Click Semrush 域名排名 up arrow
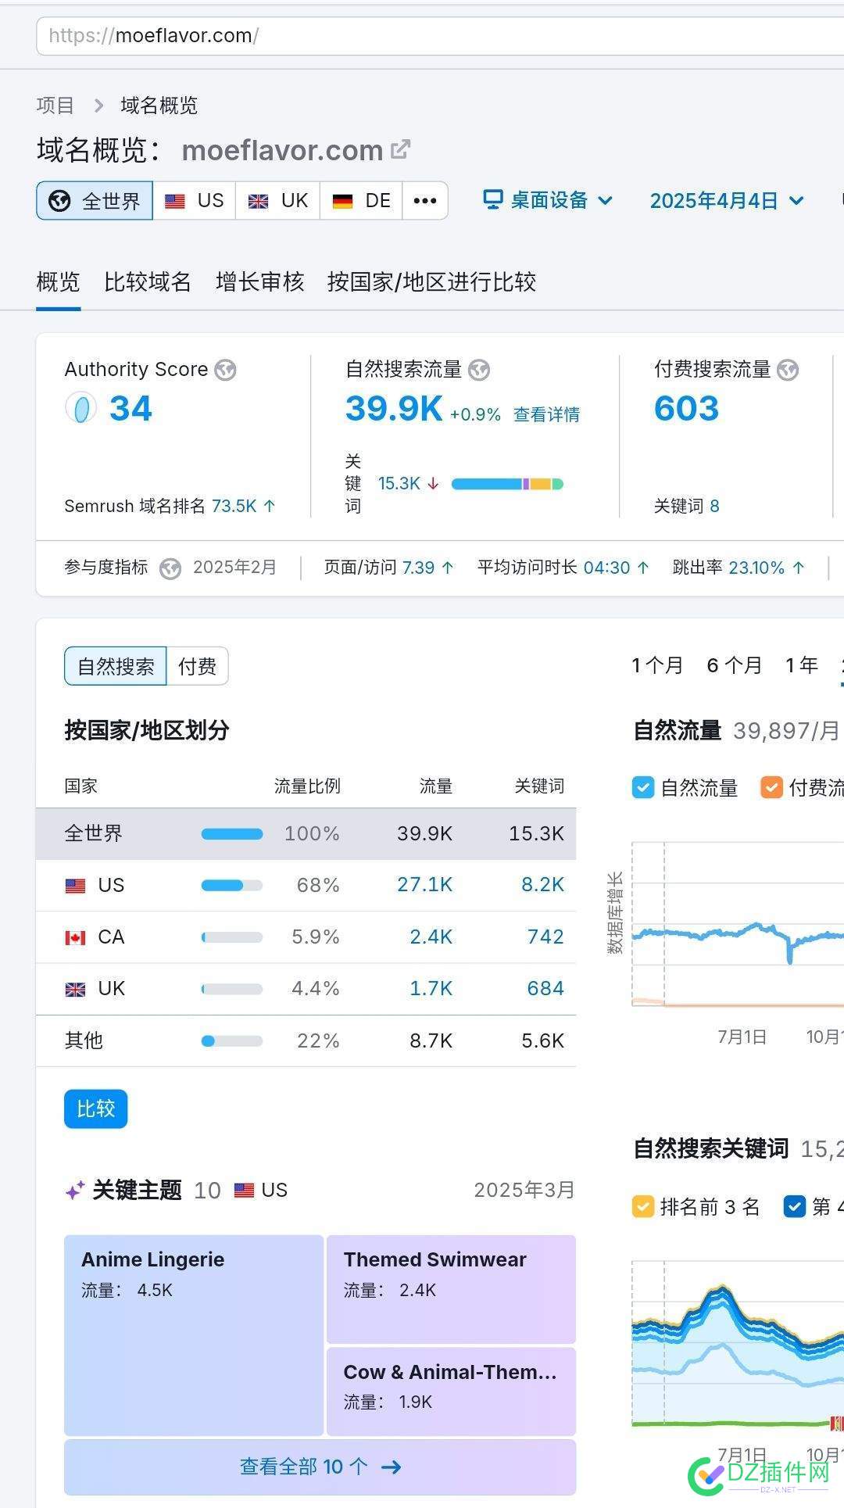844x1508 pixels. point(270,506)
